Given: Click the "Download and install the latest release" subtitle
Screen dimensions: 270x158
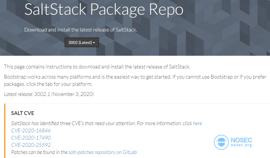Looking at the screenshot, I should pyautogui.click(x=81, y=30).
